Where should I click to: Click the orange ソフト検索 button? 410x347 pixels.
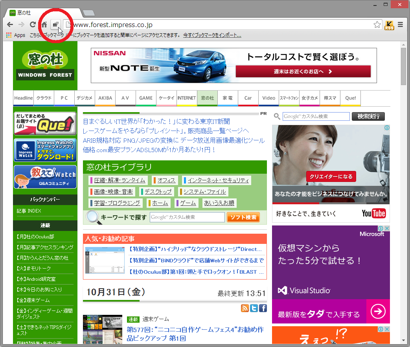pyautogui.click(x=243, y=217)
